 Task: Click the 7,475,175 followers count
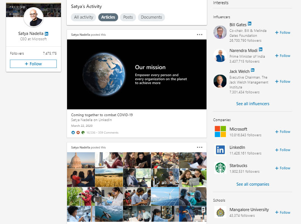pos(50,54)
